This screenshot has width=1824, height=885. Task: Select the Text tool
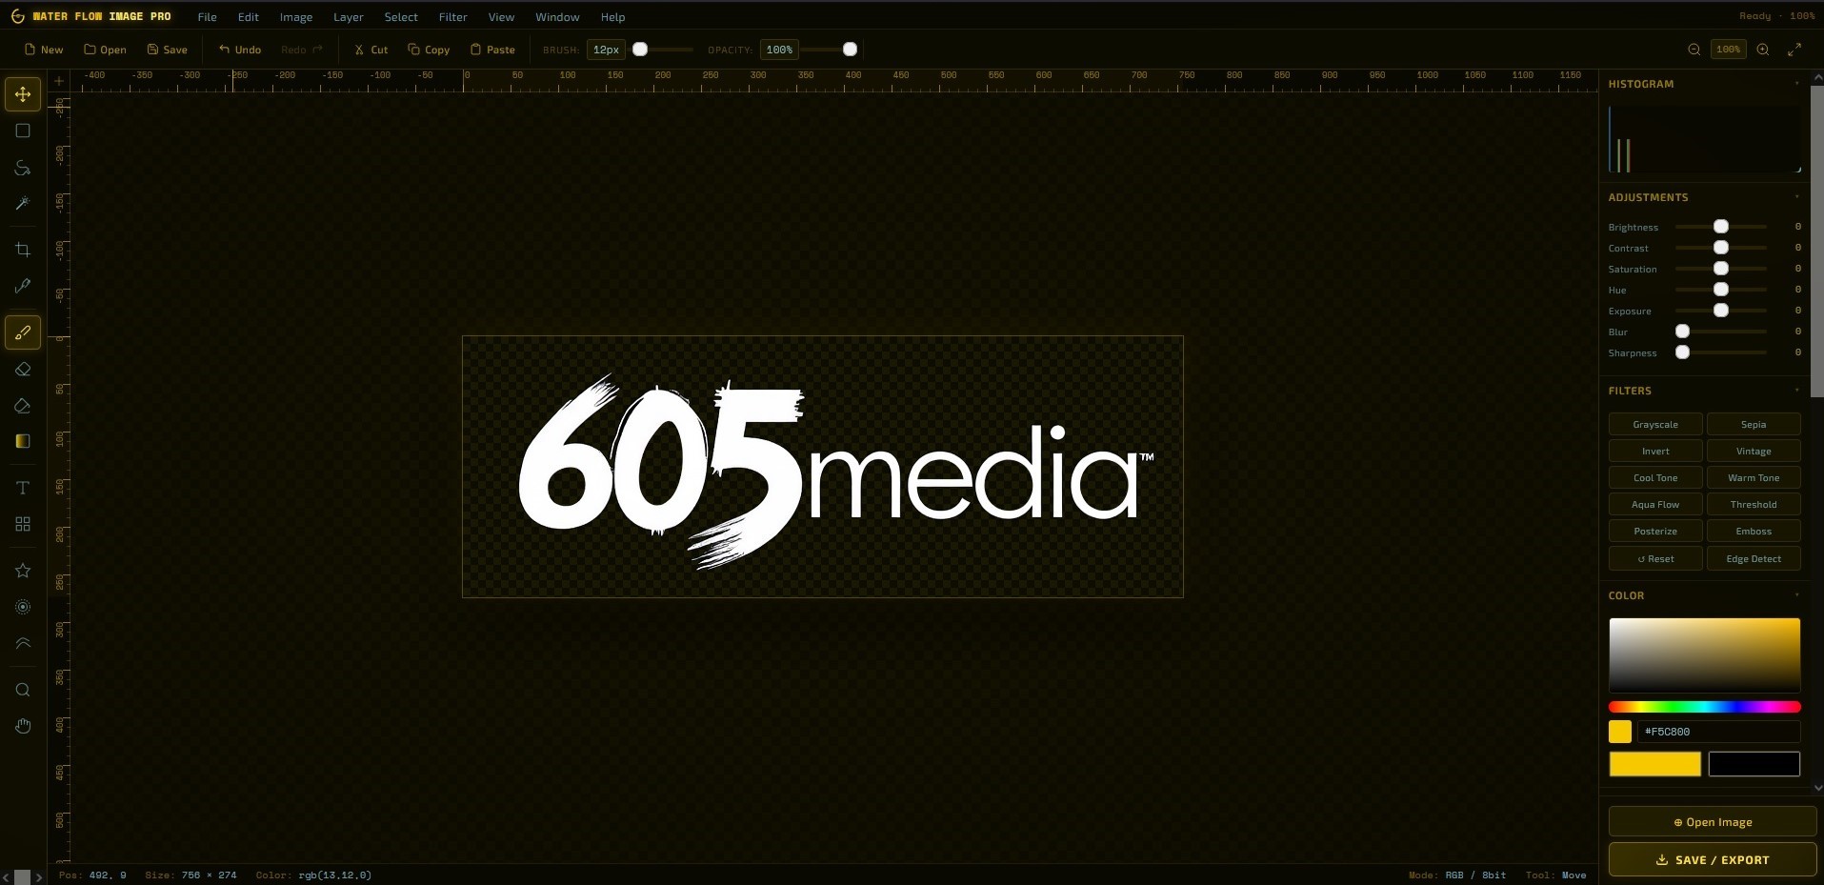[x=23, y=488]
